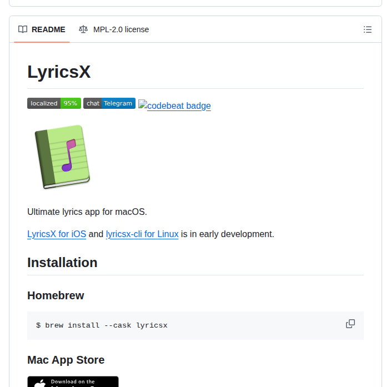Viewport: 391px width, 387px height.
Task: Open the LyricsX for iOS link
Action: [x=57, y=234]
